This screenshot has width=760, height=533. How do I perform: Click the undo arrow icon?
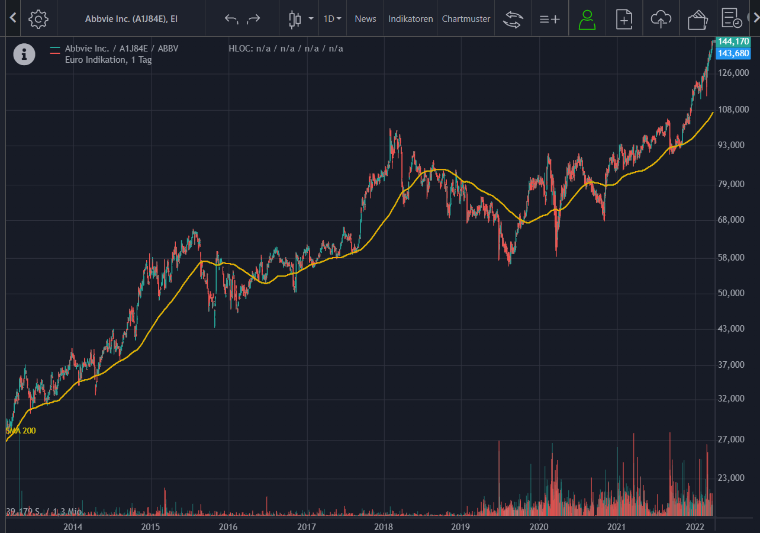[231, 19]
